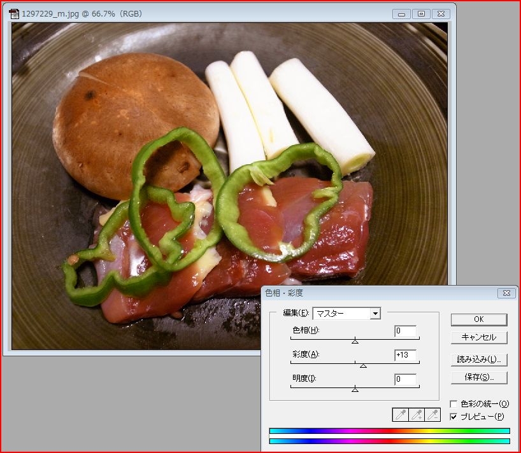
Task: Select the add-to-sample eyedropper (plus)
Action: 417,415
